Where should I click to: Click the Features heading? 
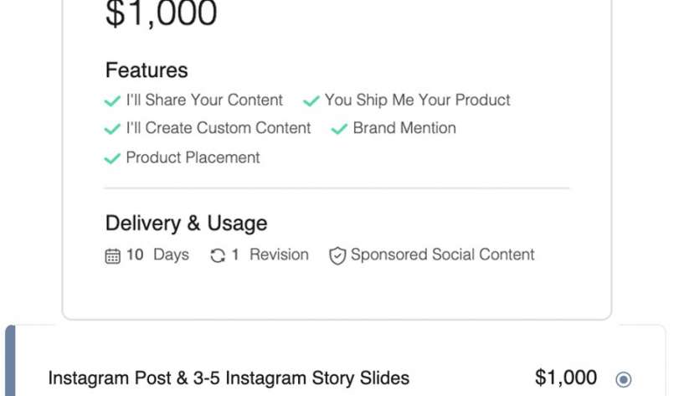(147, 70)
